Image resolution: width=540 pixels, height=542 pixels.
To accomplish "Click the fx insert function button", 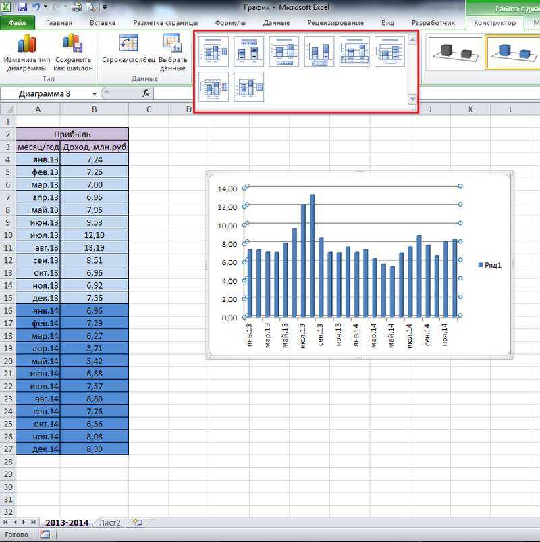I will [146, 93].
